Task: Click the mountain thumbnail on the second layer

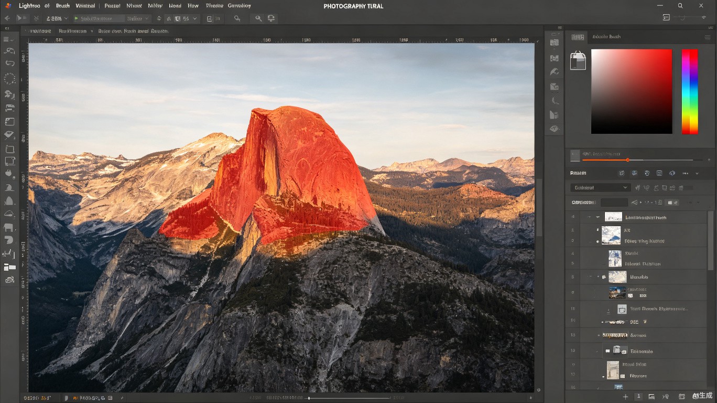Action: pyautogui.click(x=611, y=235)
